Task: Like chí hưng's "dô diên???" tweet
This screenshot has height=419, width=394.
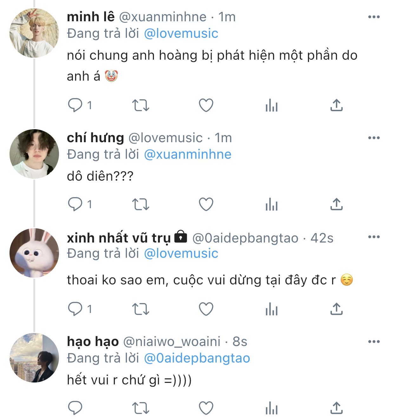Action: (x=206, y=204)
